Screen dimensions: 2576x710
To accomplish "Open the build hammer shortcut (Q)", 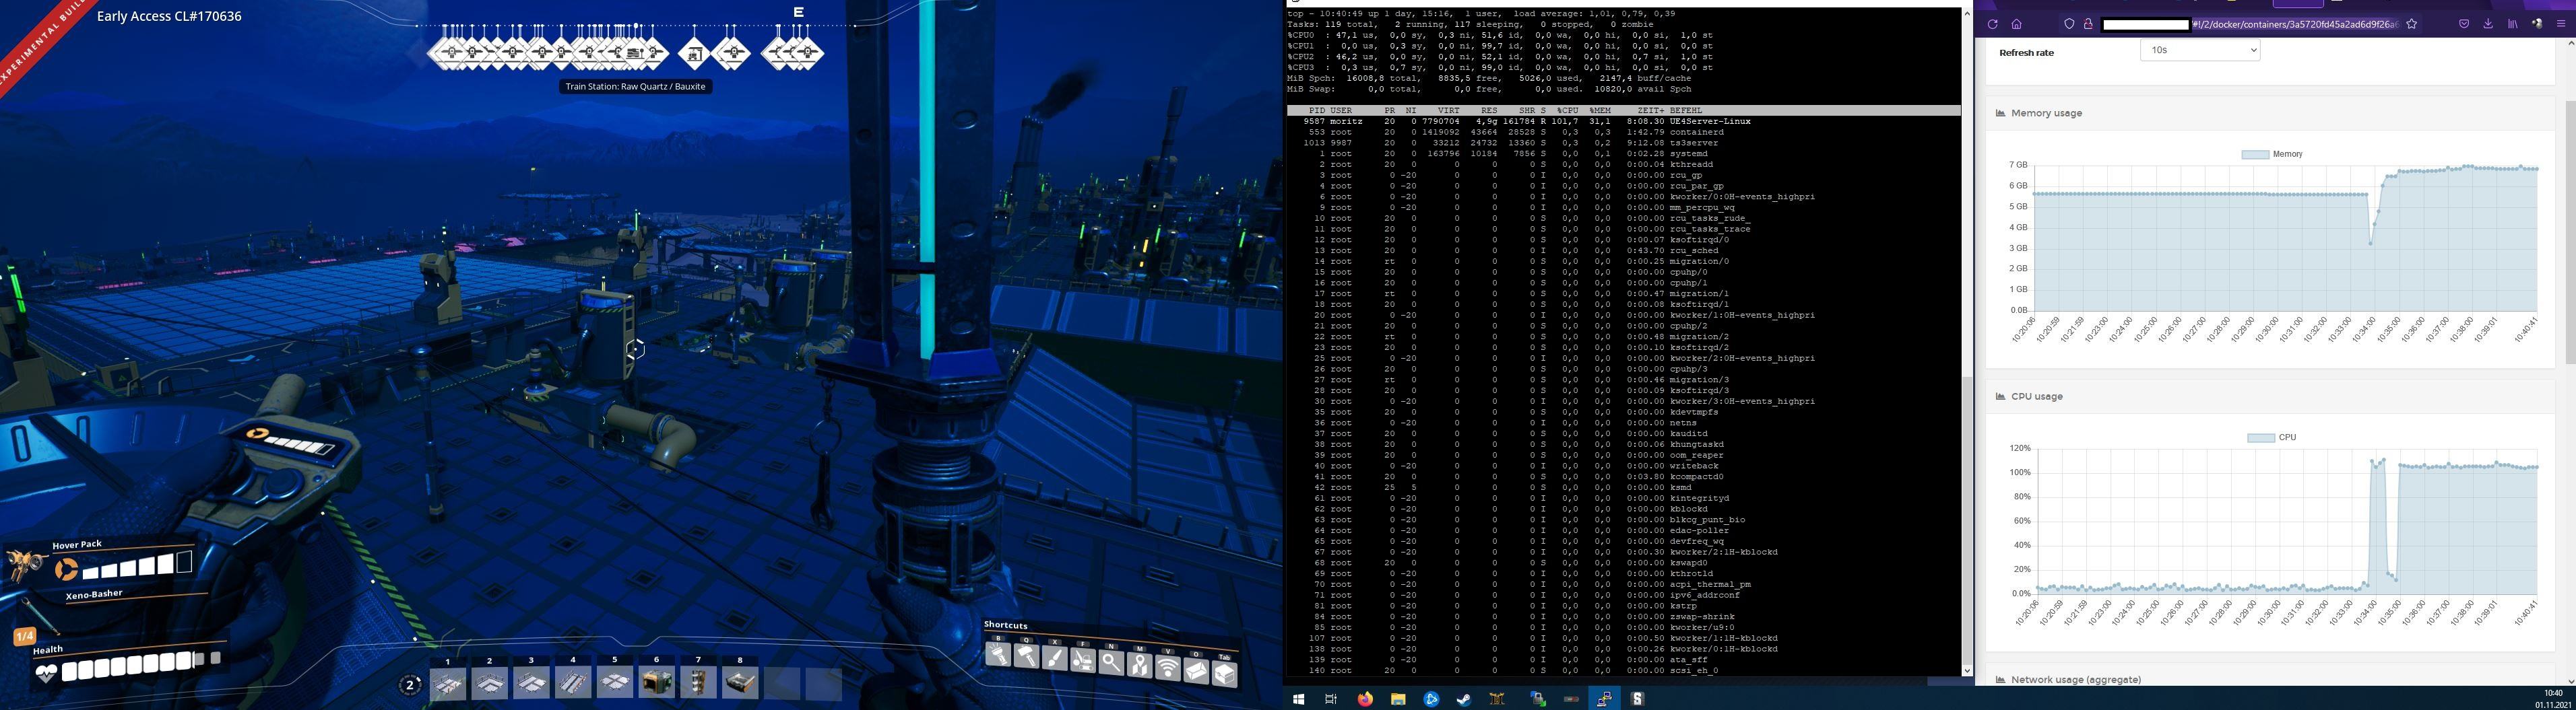I will click(x=1026, y=656).
